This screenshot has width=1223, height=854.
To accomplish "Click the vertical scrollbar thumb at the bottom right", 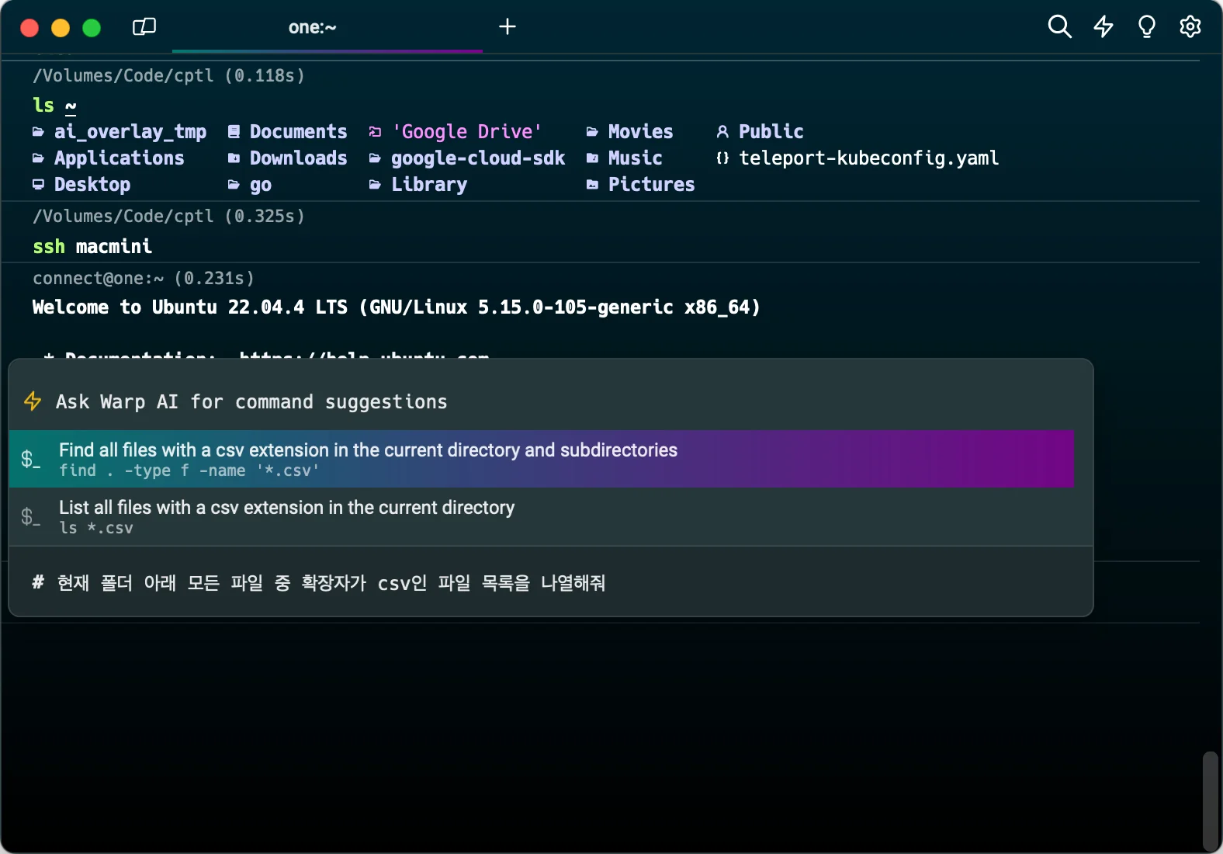I will point(1210,800).
